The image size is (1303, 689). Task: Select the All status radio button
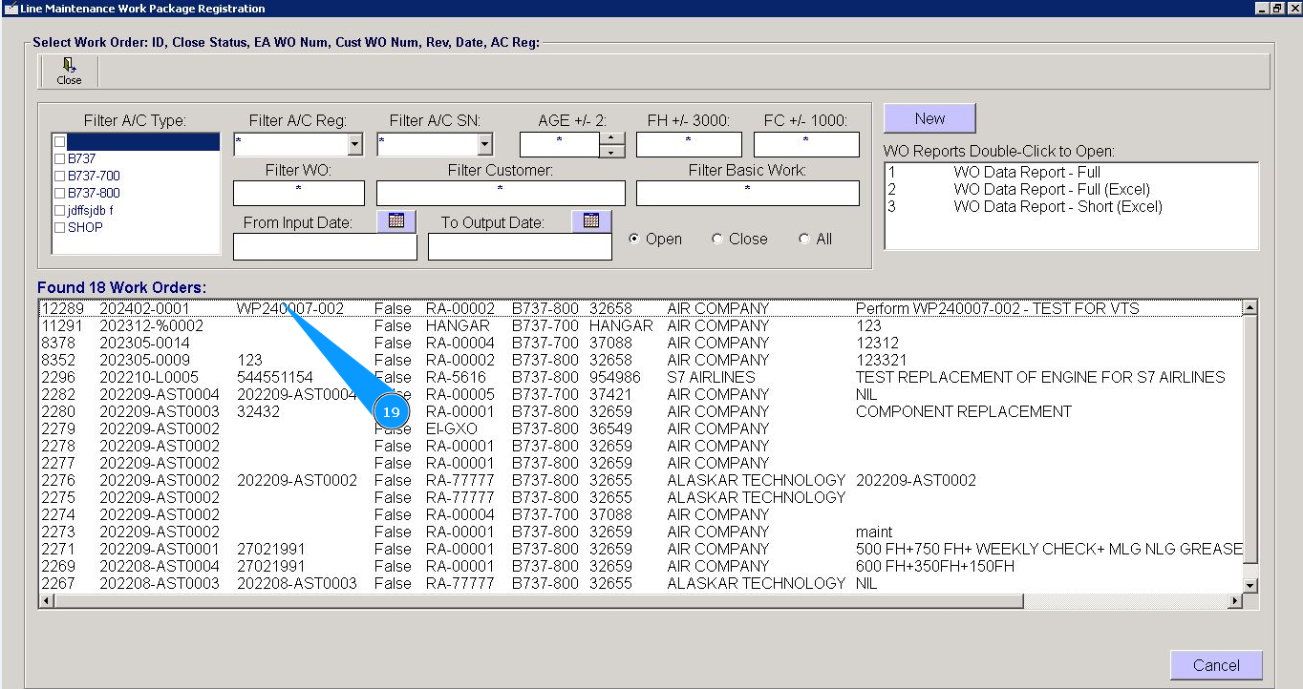click(x=804, y=240)
